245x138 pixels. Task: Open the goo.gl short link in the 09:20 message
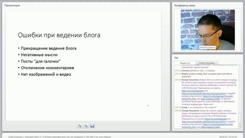(x=210, y=127)
